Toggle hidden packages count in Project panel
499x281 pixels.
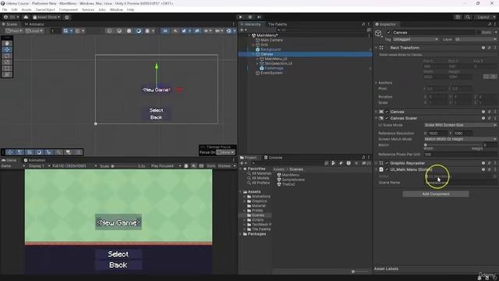point(366,163)
